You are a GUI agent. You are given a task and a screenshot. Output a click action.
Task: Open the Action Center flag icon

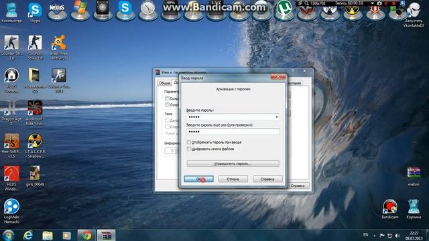382,236
